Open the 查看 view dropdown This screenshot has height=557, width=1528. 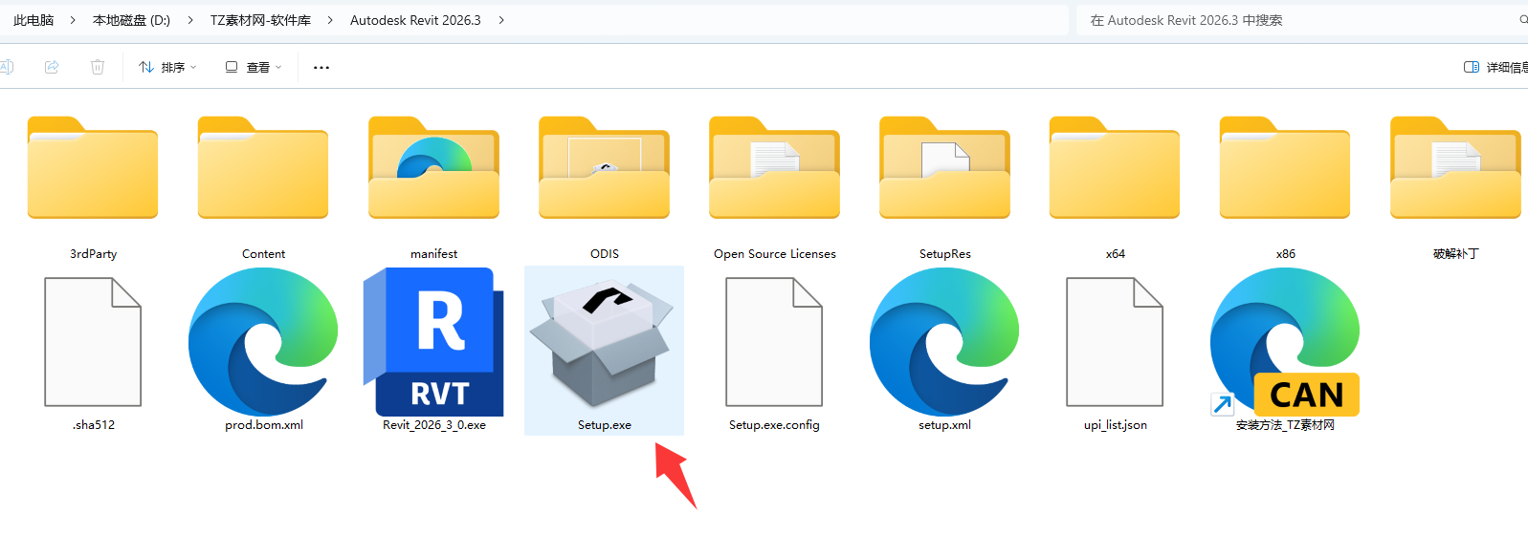[254, 67]
